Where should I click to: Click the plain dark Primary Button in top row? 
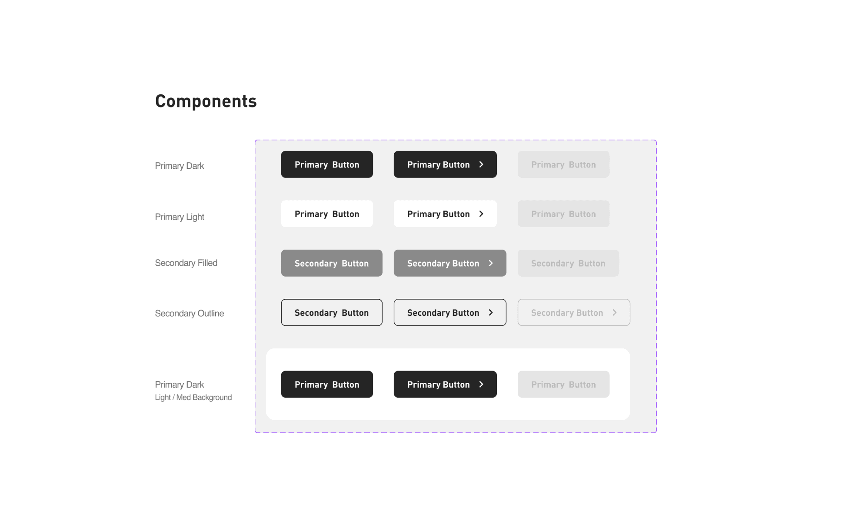[327, 164]
